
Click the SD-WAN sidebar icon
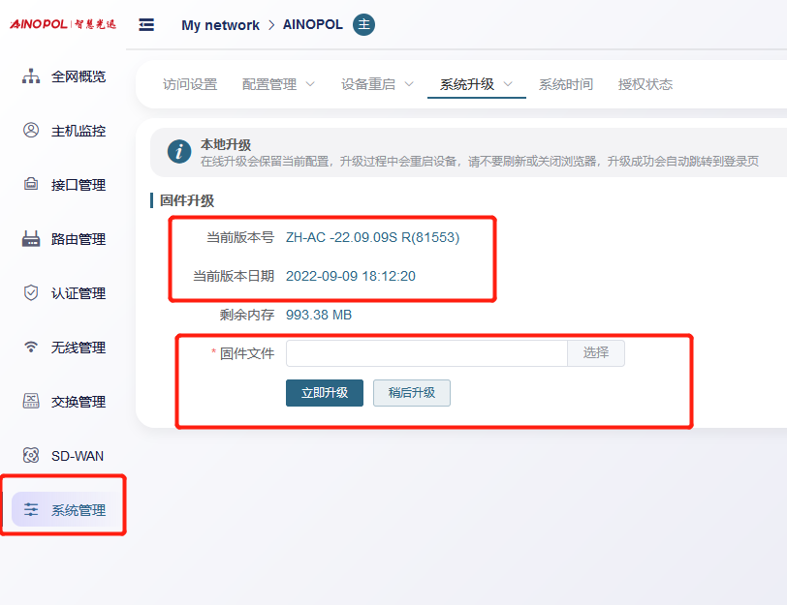pyautogui.click(x=31, y=456)
